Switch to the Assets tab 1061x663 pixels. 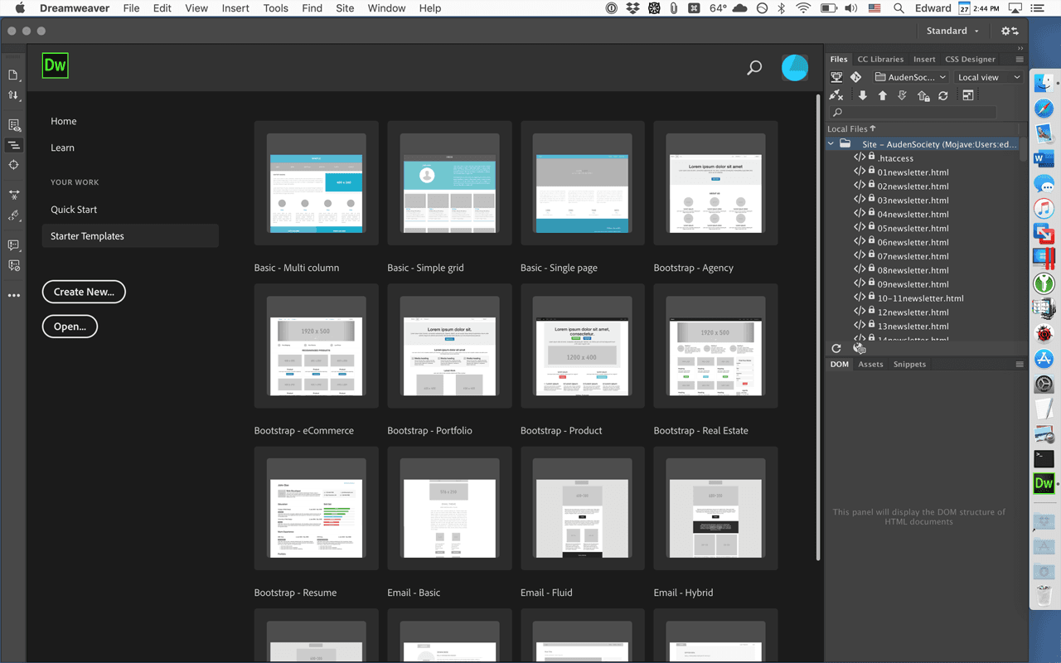[x=870, y=365]
